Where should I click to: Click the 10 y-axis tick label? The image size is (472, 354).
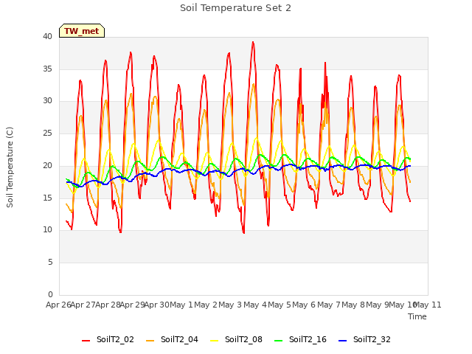47,230
